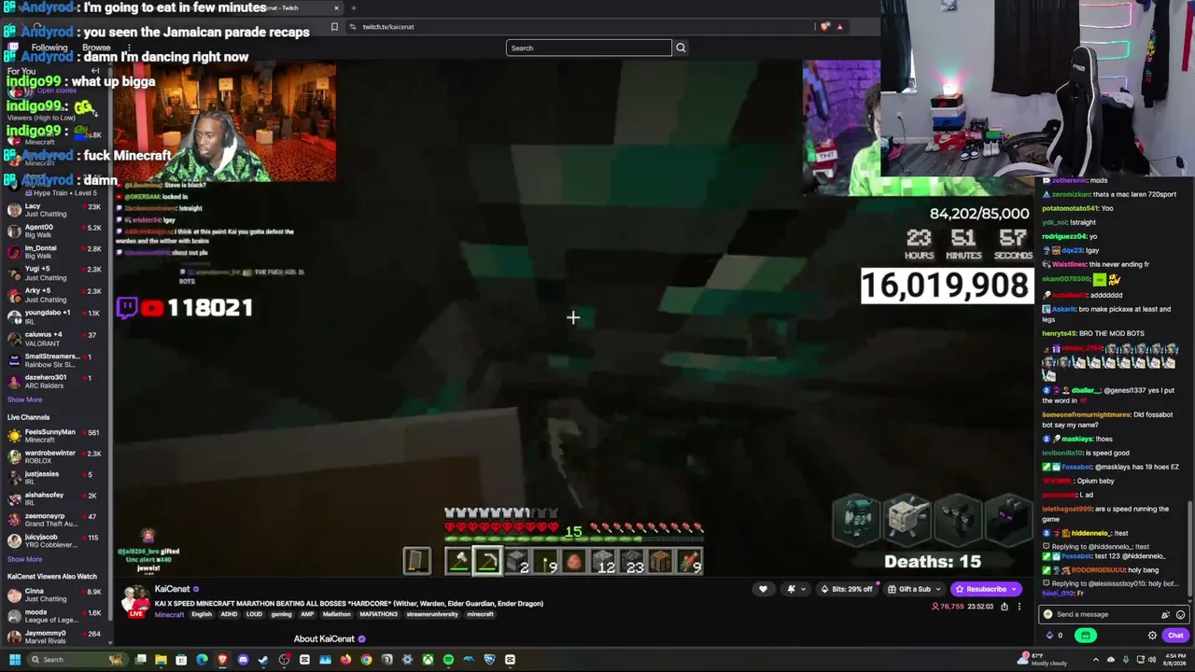Open Firefox from the taskbar

click(x=345, y=660)
